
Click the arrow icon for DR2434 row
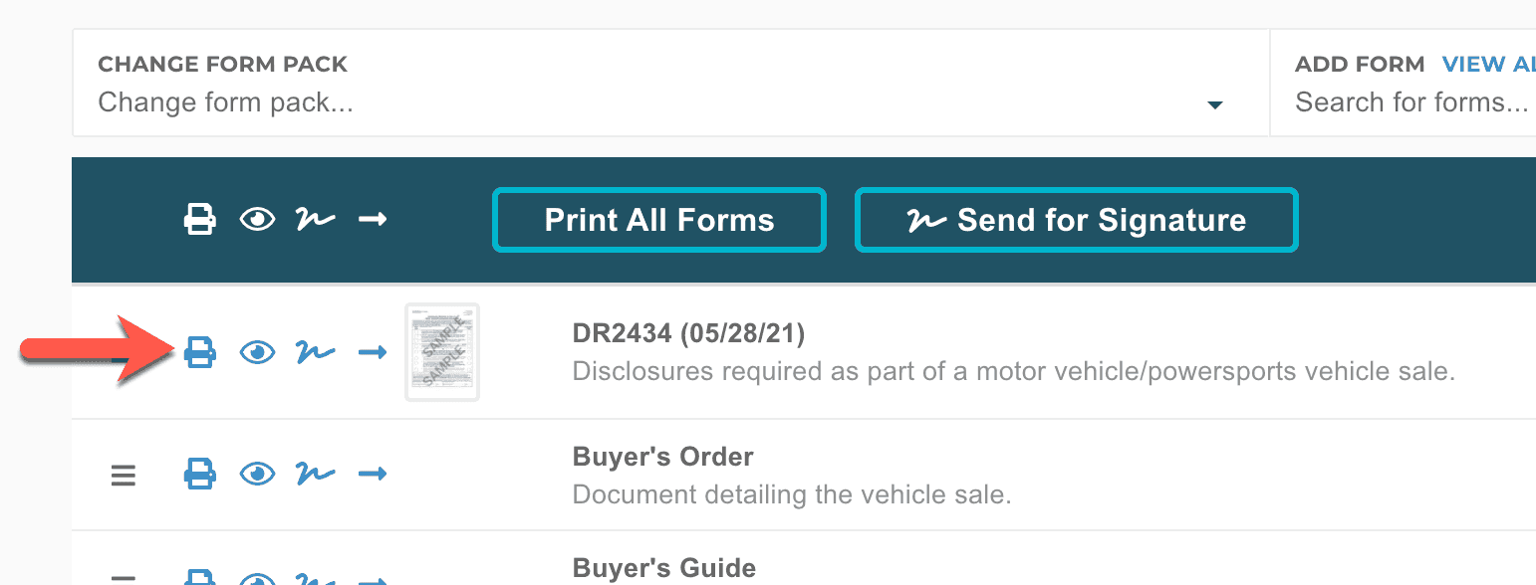[373, 352]
